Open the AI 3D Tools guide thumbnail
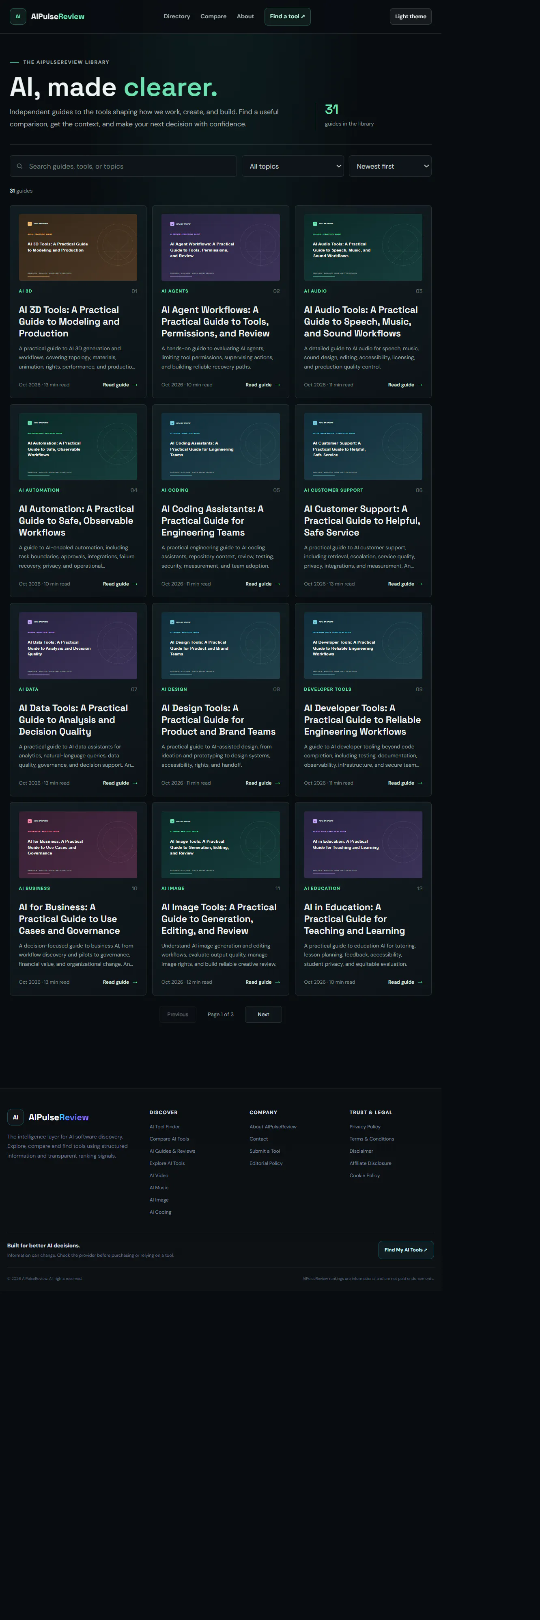 coord(78,247)
